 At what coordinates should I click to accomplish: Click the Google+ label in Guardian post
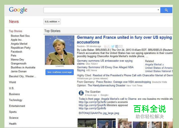105,95
